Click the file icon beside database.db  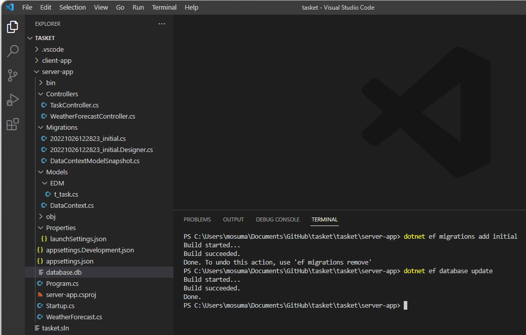pos(41,272)
